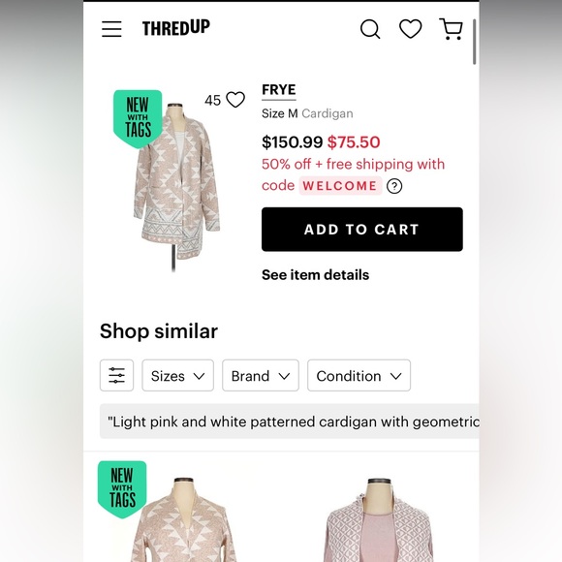Image resolution: width=562 pixels, height=562 pixels.
Task: Open search with magnifier icon
Action: point(370,29)
